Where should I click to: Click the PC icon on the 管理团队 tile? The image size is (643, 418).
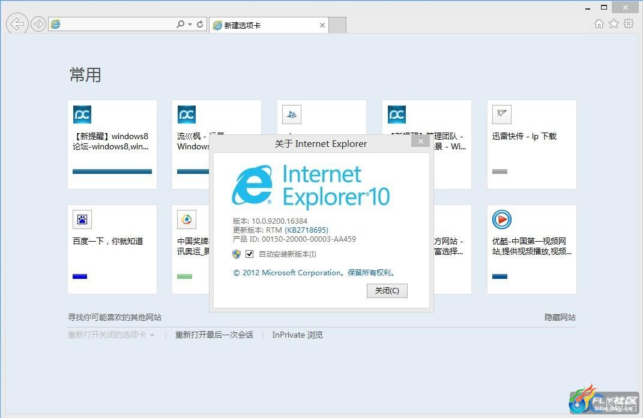(x=396, y=115)
